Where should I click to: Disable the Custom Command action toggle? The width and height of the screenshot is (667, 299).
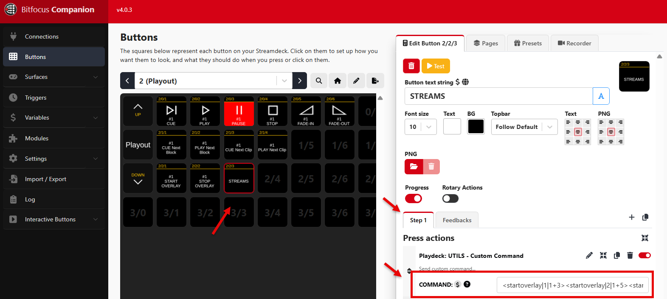pos(644,255)
